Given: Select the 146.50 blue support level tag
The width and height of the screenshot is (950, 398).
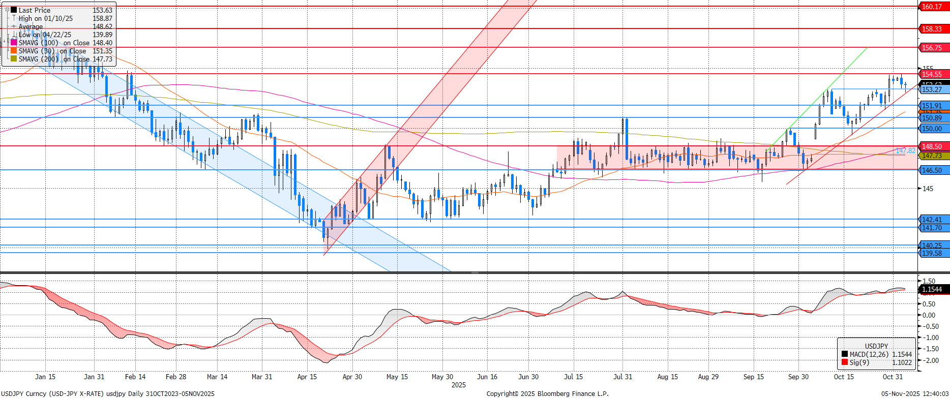Looking at the screenshot, I should (933, 170).
